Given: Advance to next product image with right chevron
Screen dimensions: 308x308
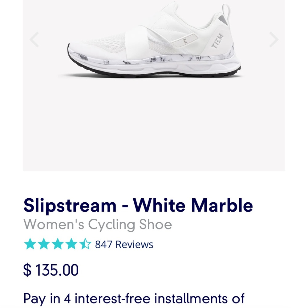Looking at the screenshot, I should (274, 39).
